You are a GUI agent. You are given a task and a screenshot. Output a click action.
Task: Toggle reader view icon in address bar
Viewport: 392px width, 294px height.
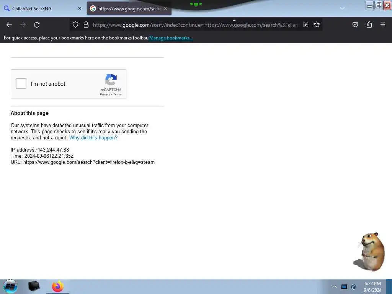pyautogui.click(x=306, y=24)
